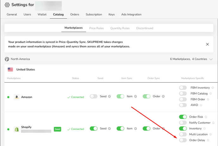Show info for Notify Customer
The width and height of the screenshot is (218, 146).
[214, 123]
